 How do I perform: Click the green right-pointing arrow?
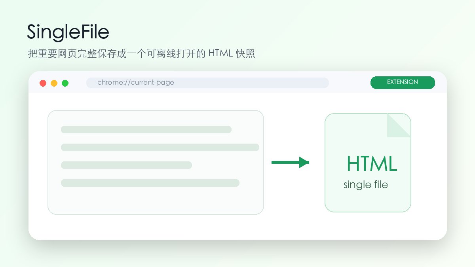point(290,162)
